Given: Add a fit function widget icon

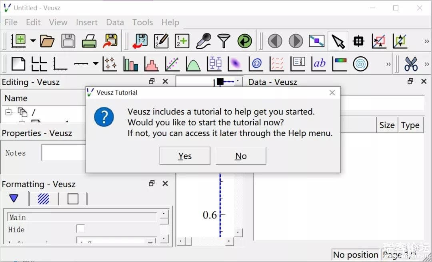Looking at the screenshot, I should click(x=172, y=64).
